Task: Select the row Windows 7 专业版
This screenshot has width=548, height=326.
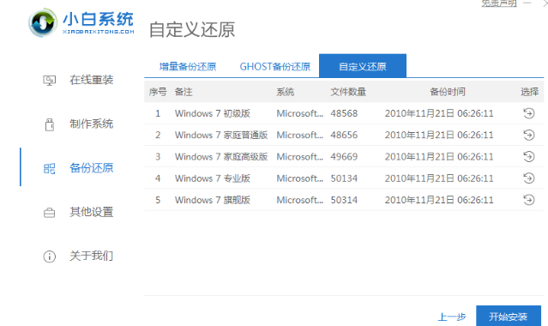Action: coord(344,178)
